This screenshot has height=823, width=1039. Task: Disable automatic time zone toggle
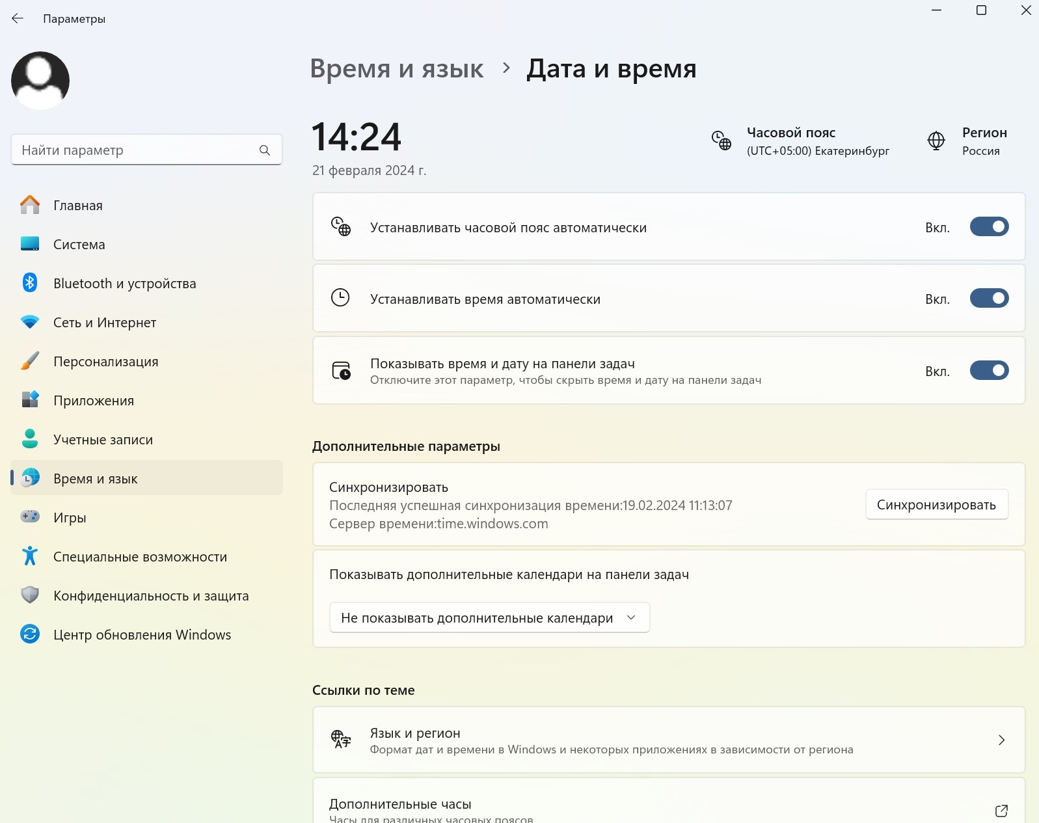point(988,227)
